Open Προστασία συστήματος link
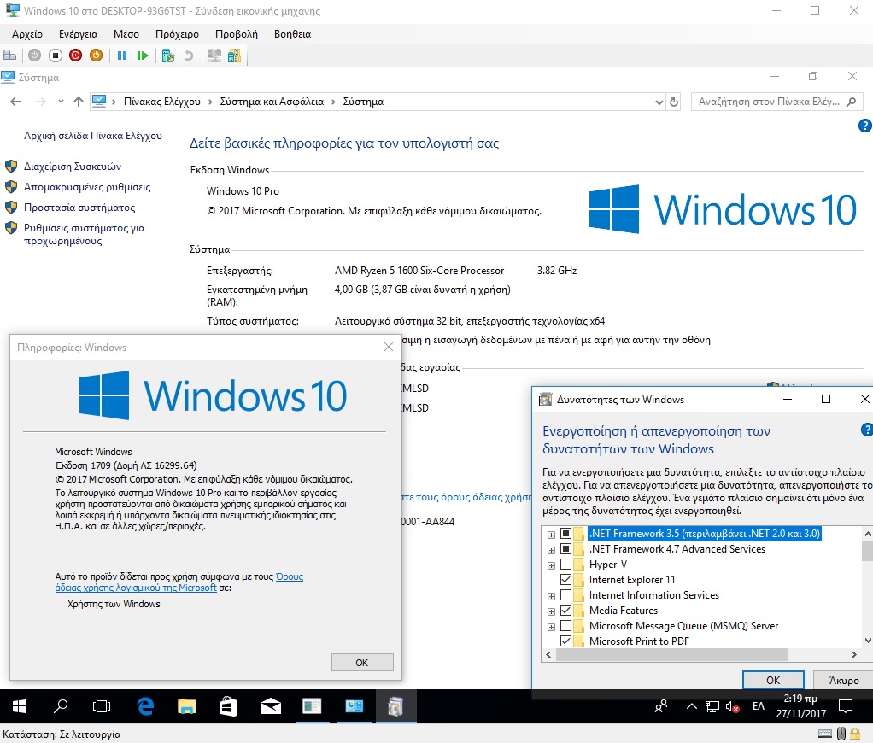This screenshot has width=873, height=743. coord(79,208)
